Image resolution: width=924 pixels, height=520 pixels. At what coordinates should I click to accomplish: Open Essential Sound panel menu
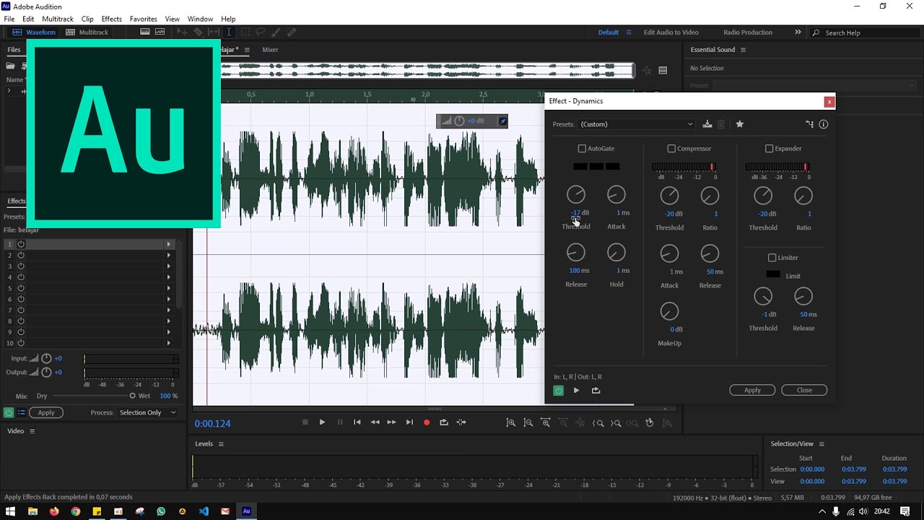[743, 50]
